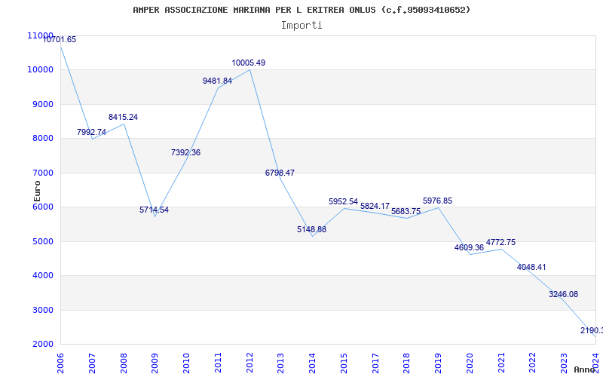This screenshot has height=377, width=603.
Task: Click the 10701.65 data label
Action: click(x=60, y=39)
